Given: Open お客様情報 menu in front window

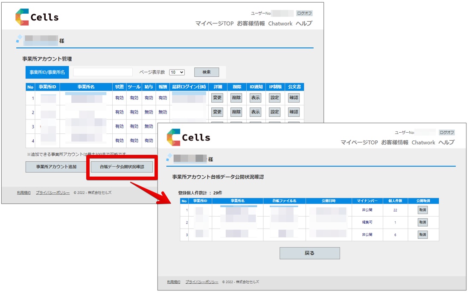Looking at the screenshot, I should [x=394, y=142].
